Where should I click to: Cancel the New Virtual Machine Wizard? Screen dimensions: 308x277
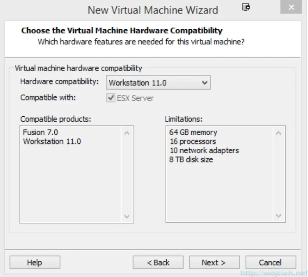(x=271, y=262)
